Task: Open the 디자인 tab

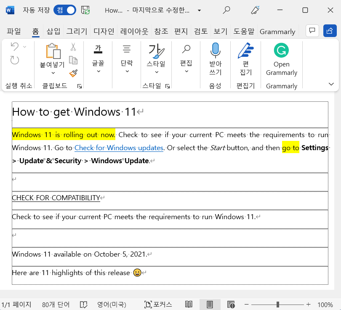Action: pyautogui.click(x=104, y=31)
